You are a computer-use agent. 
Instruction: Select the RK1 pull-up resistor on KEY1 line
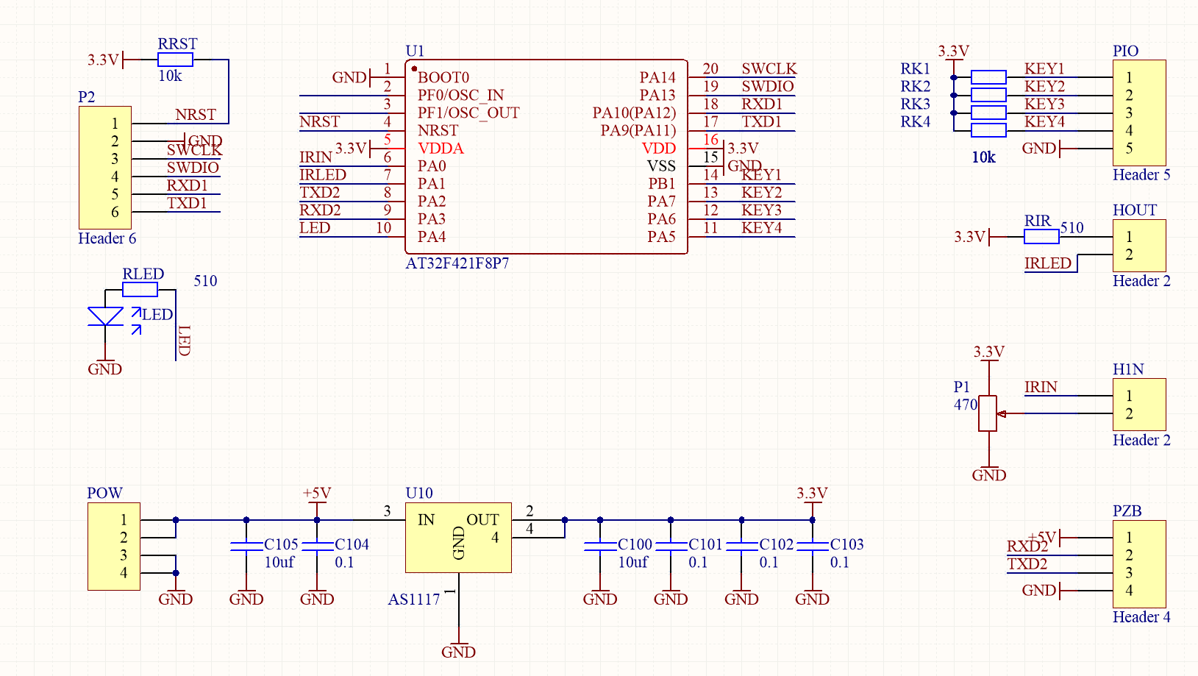pos(988,77)
